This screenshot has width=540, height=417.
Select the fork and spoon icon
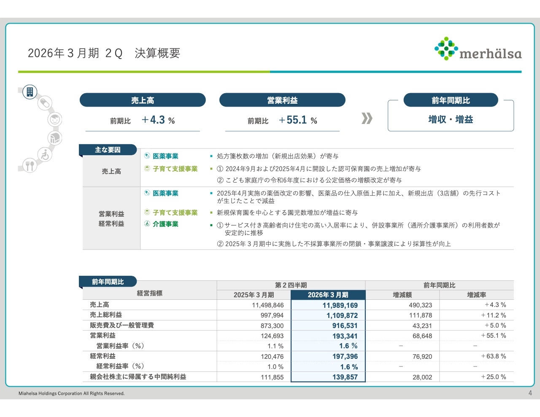tap(30, 165)
